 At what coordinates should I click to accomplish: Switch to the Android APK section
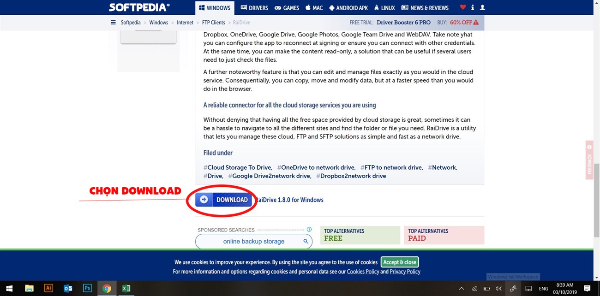[x=348, y=8]
